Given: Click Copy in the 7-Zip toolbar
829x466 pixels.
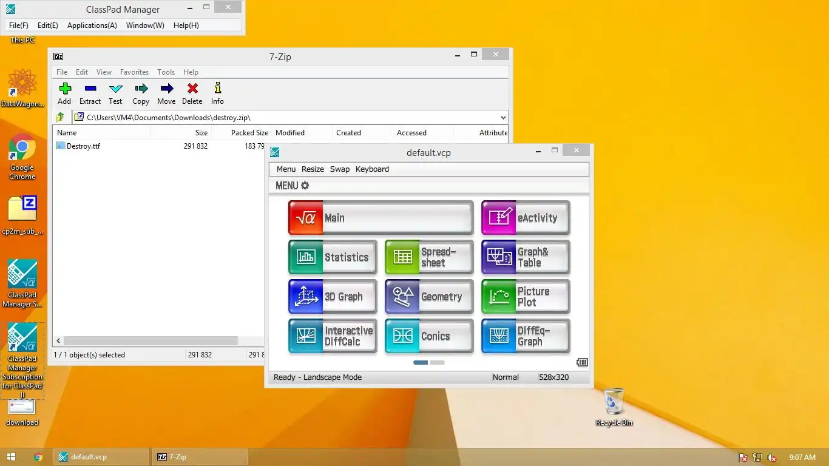Looking at the screenshot, I should click(x=141, y=94).
